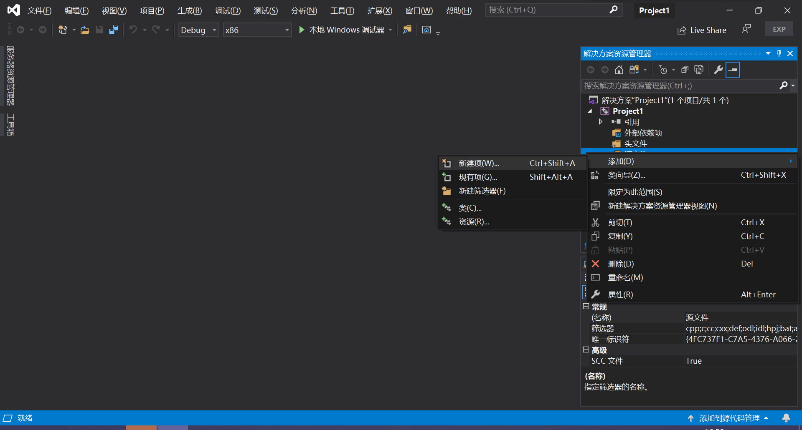The image size is (802, 430).
Task: Click the Home icon in Solution Explorer toolbar
Action: pyautogui.click(x=619, y=70)
